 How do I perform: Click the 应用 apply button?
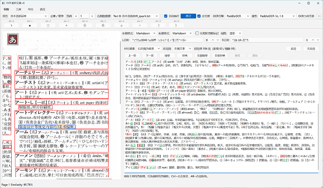point(294,49)
